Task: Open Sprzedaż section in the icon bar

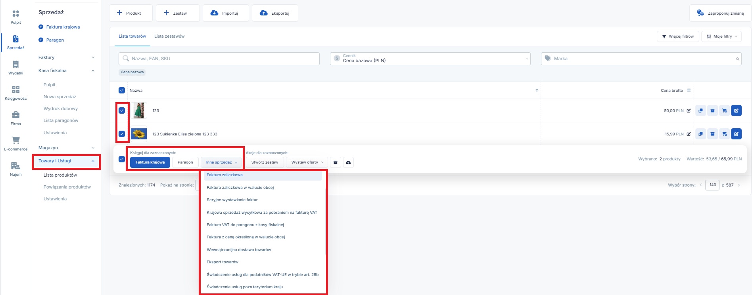Action: click(x=16, y=42)
